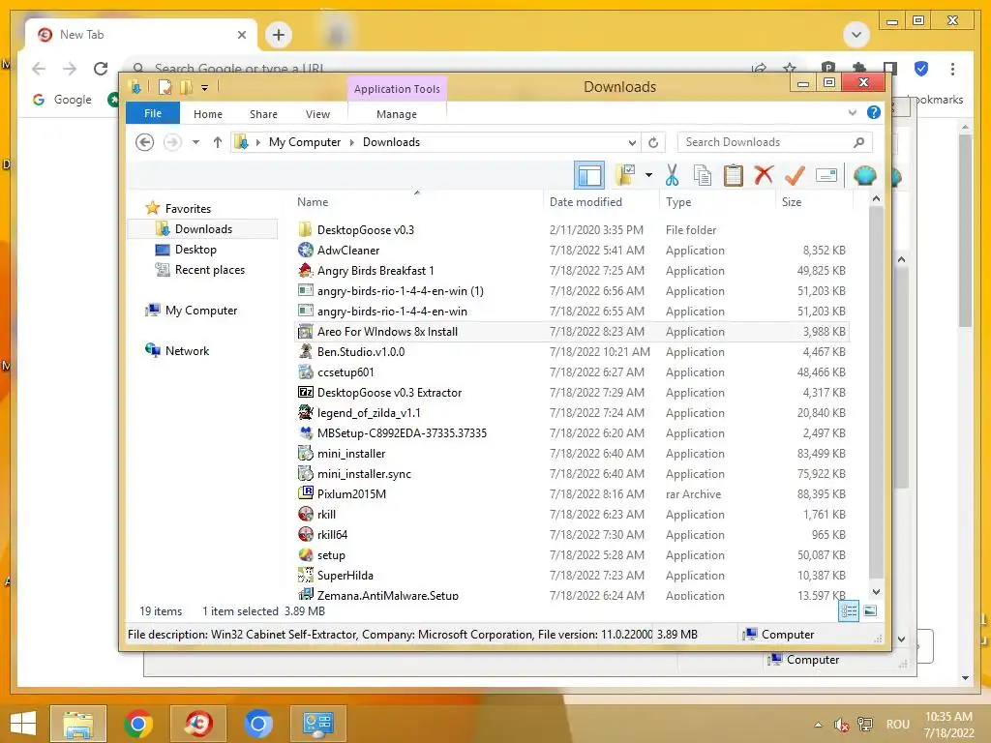
Task: Click the orange checkmark Properties icon
Action: (795, 175)
